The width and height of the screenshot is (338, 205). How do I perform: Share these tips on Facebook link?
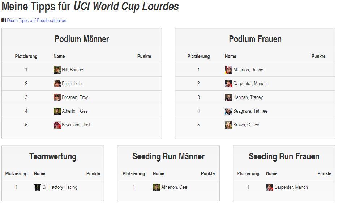pyautogui.click(x=37, y=21)
